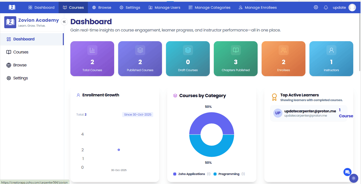
Task: Click the user profile avatar
Action: pos(352,7)
